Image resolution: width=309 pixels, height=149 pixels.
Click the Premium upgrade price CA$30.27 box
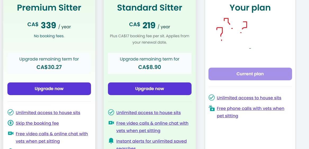49,63
